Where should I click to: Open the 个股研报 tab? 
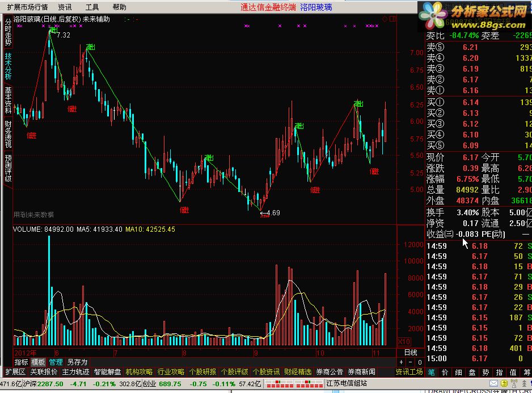[203, 372]
